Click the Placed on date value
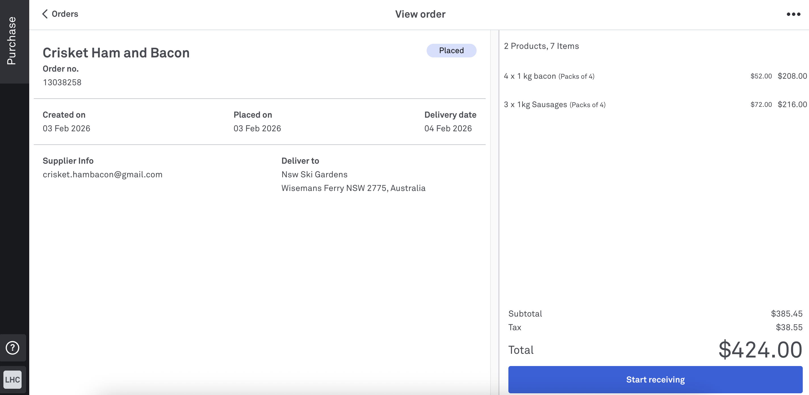The height and width of the screenshot is (395, 809). [x=257, y=128]
